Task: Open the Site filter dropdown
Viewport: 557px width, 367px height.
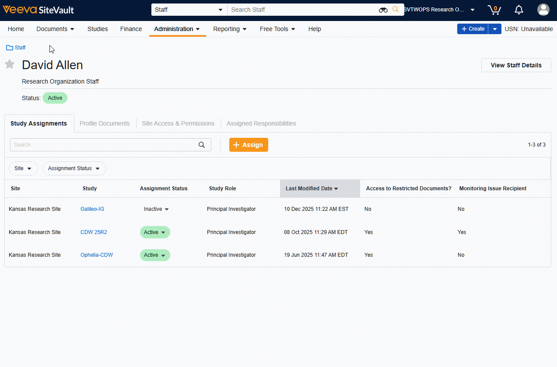Action: coord(23,168)
